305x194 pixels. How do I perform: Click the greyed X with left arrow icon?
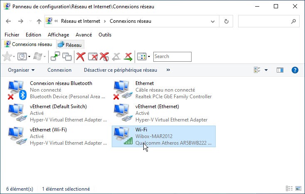(116, 56)
